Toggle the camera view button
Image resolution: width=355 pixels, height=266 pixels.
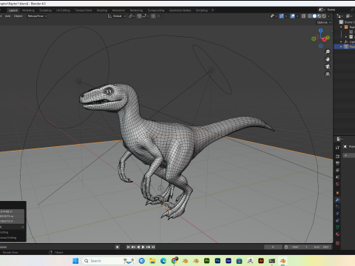[x=328, y=66]
